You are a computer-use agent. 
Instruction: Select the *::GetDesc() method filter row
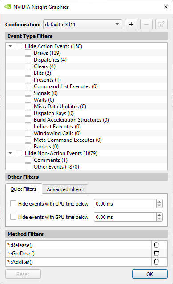click(x=79, y=253)
